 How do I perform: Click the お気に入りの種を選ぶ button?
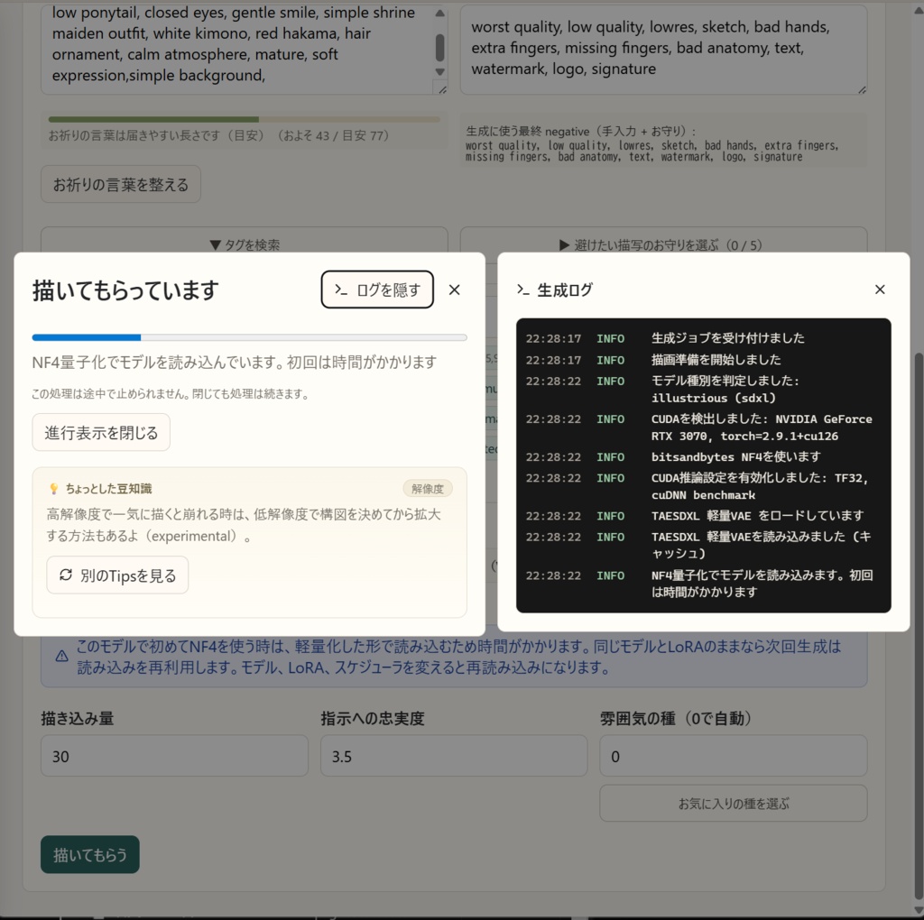(733, 803)
